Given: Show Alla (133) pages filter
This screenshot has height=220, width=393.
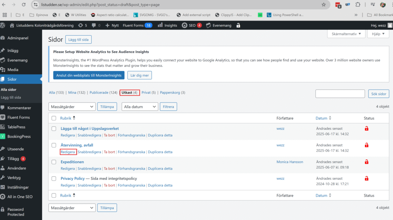Looking at the screenshot, I should tap(56, 93).
